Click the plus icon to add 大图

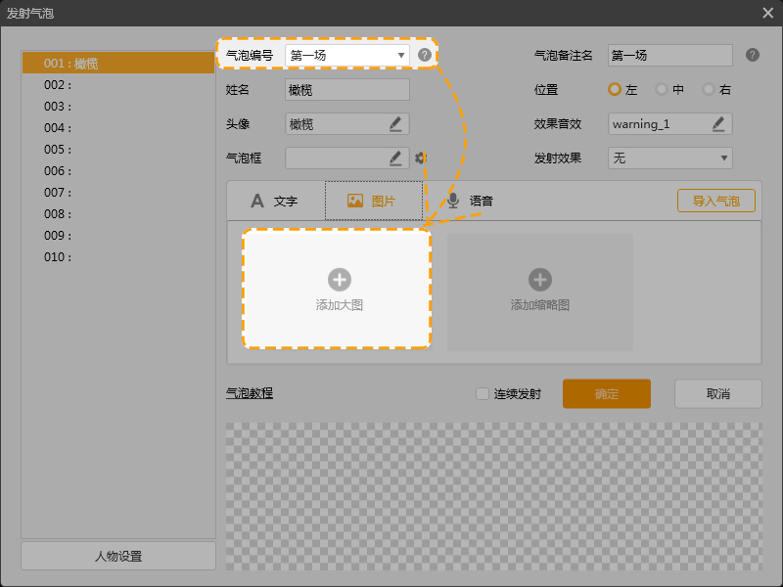coord(339,280)
